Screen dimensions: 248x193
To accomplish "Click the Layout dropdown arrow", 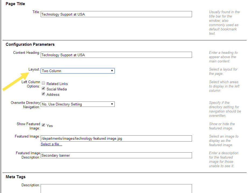I will (112, 71).
